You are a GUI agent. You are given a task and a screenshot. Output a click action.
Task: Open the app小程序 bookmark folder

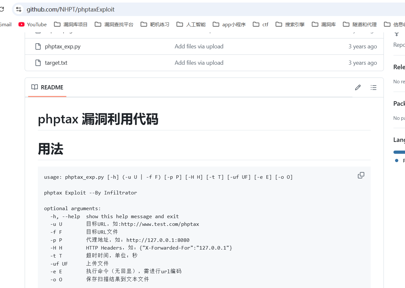[x=229, y=24]
